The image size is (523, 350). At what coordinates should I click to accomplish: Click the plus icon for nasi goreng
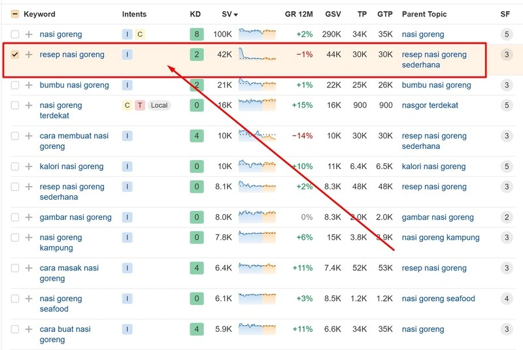[29, 35]
